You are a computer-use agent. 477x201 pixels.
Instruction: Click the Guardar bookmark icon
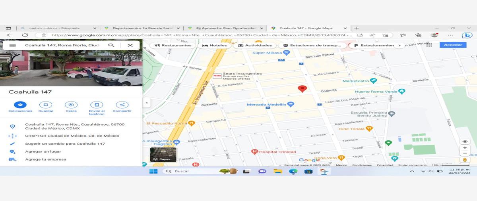pos(46,105)
